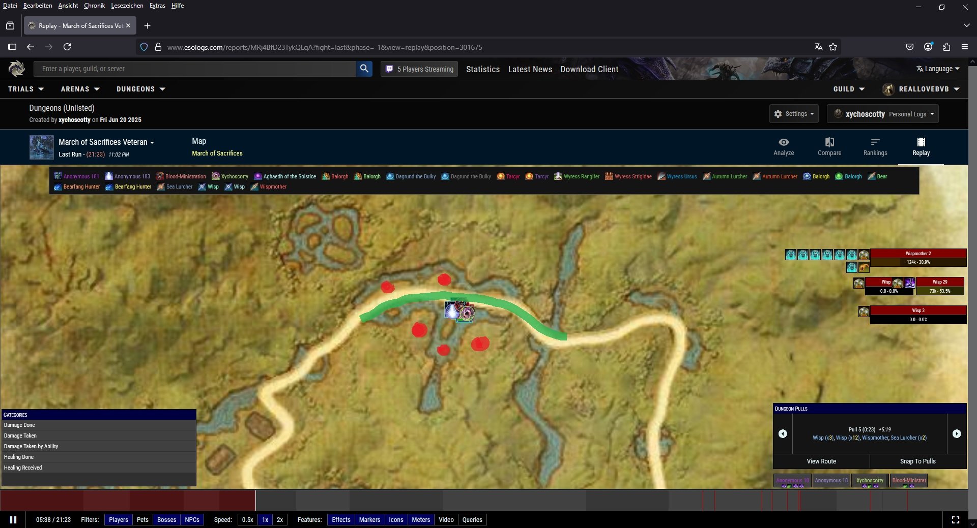Open the Statistics page

tap(483, 69)
